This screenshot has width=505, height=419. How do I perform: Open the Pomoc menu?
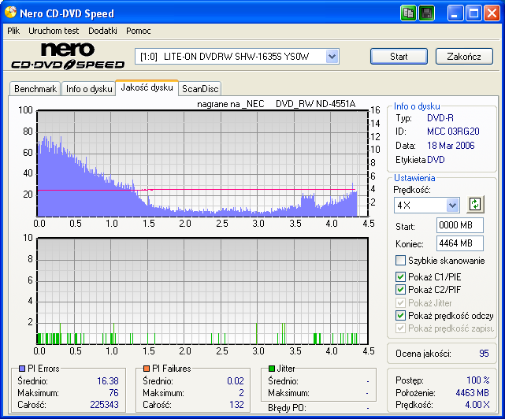tap(138, 31)
